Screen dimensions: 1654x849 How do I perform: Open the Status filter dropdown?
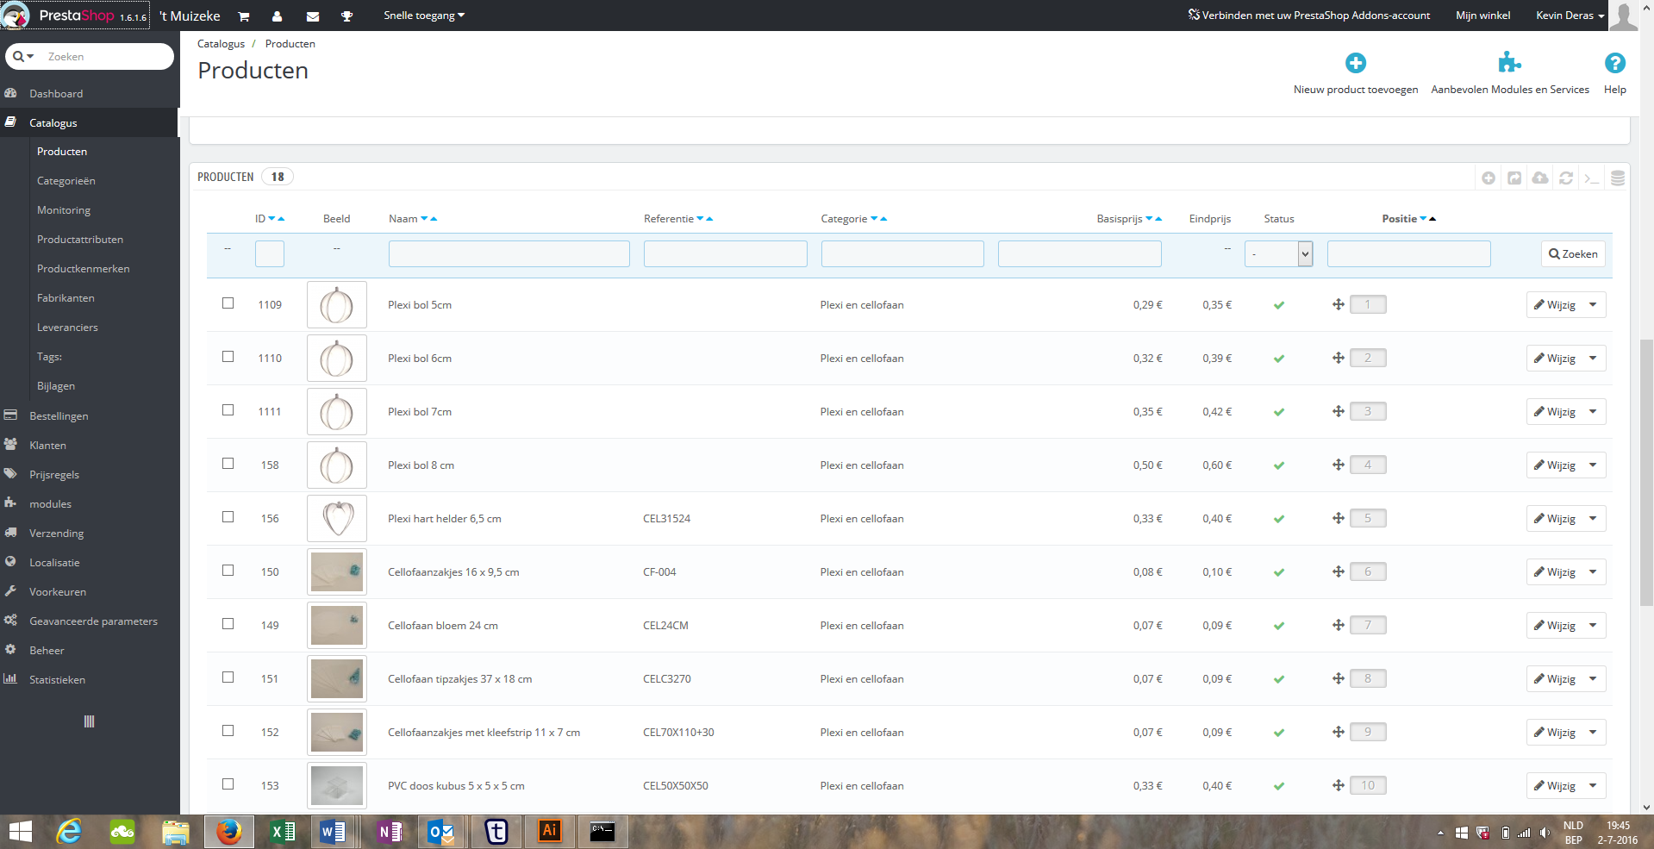1279,253
